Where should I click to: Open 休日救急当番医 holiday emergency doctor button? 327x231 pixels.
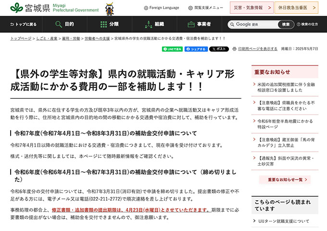click(297, 8)
